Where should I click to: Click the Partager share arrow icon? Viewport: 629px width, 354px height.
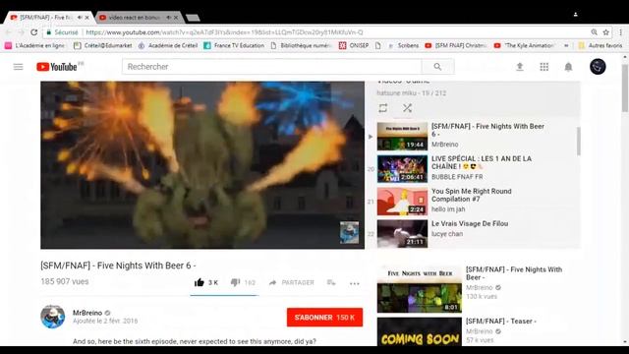pyautogui.click(x=273, y=282)
